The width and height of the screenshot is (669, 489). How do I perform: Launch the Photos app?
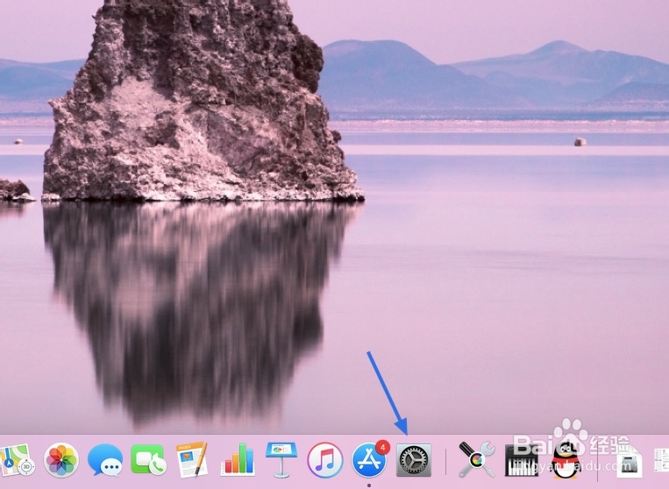click(61, 460)
